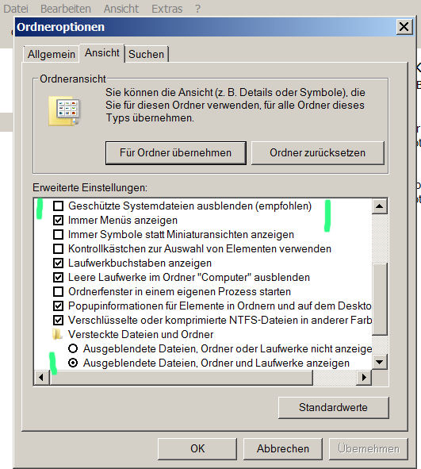Viewport: 421px width, 469px height.
Task: Open the Extras menu
Action: pos(166,9)
